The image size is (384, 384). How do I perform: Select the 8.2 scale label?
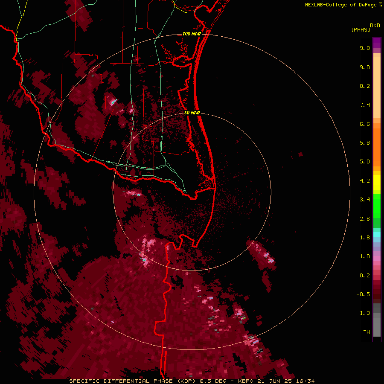pos(365,86)
